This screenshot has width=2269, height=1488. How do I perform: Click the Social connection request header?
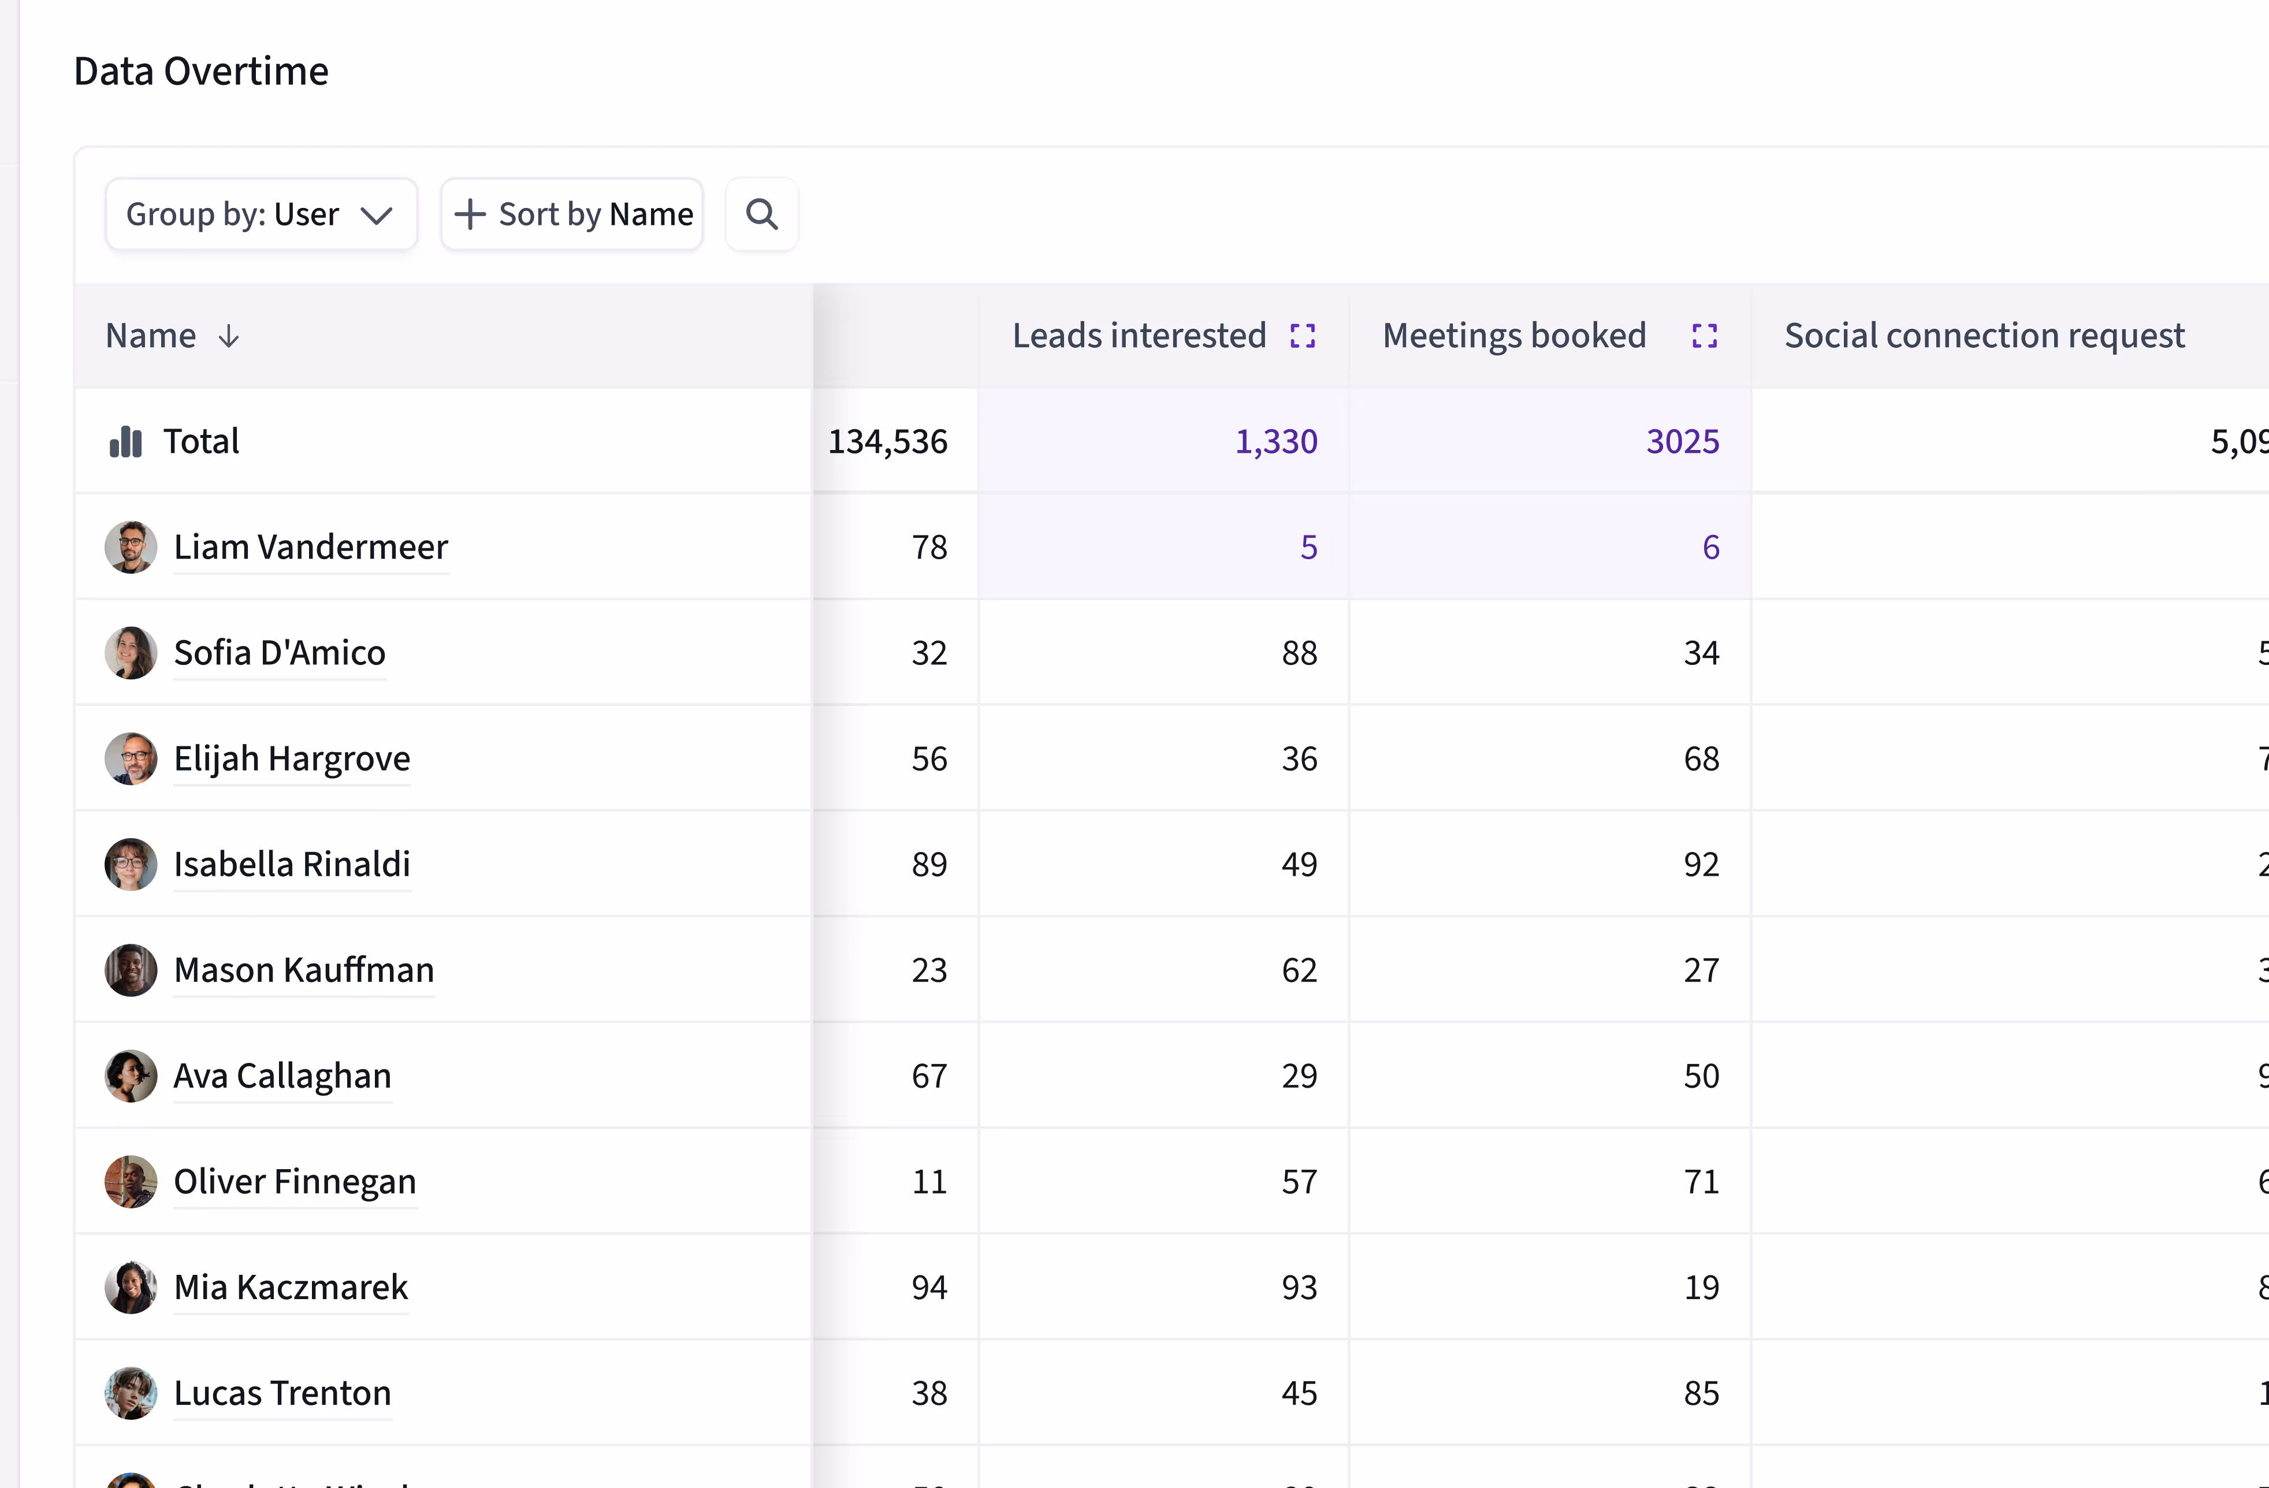pyautogui.click(x=2010, y=336)
